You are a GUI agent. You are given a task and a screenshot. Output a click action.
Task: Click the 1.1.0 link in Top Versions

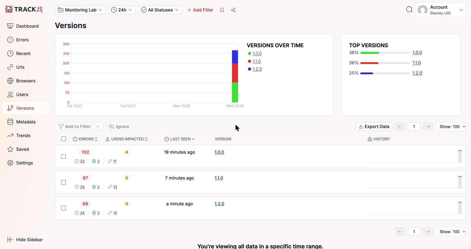(416, 63)
